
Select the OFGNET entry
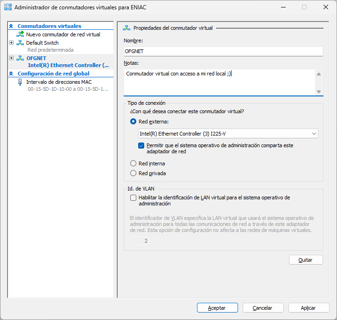coord(36,58)
